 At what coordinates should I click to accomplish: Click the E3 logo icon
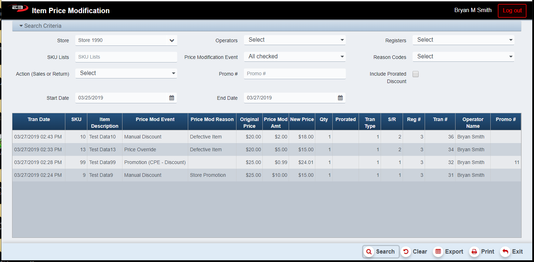pos(18,9)
